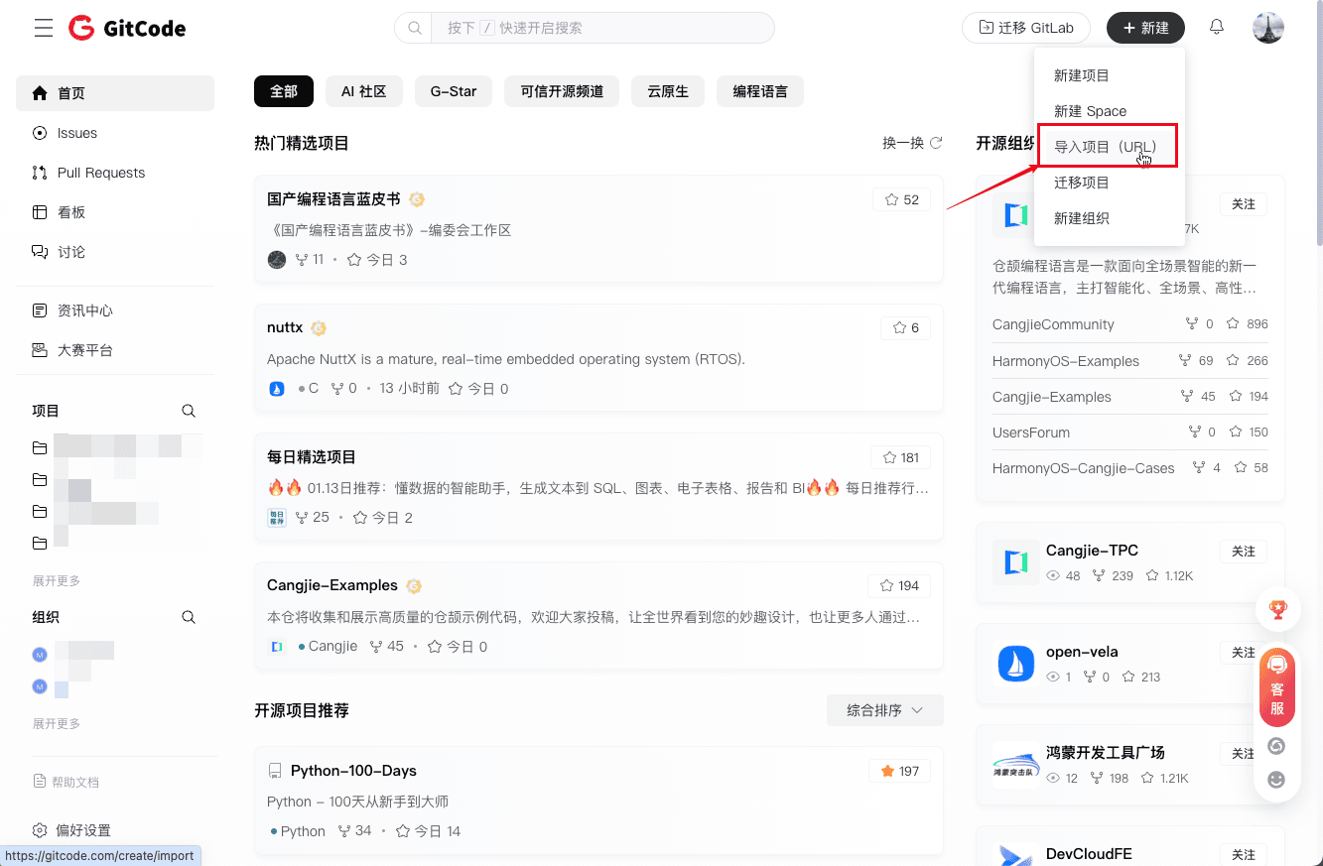The width and height of the screenshot is (1323, 866).
Task: Open the 综合排序 sorting dropdown
Action: pyautogui.click(x=884, y=710)
